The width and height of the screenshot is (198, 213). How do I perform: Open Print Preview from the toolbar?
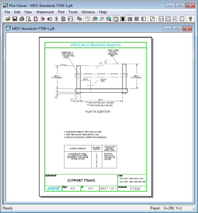pos(29,19)
